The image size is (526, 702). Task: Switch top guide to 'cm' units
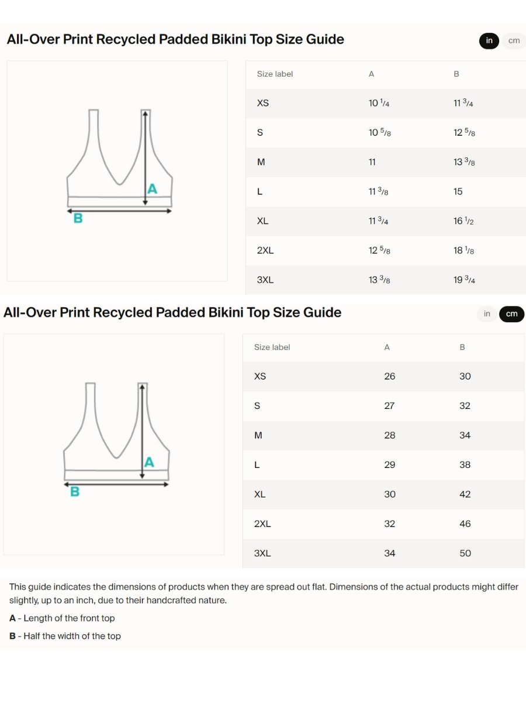[514, 40]
